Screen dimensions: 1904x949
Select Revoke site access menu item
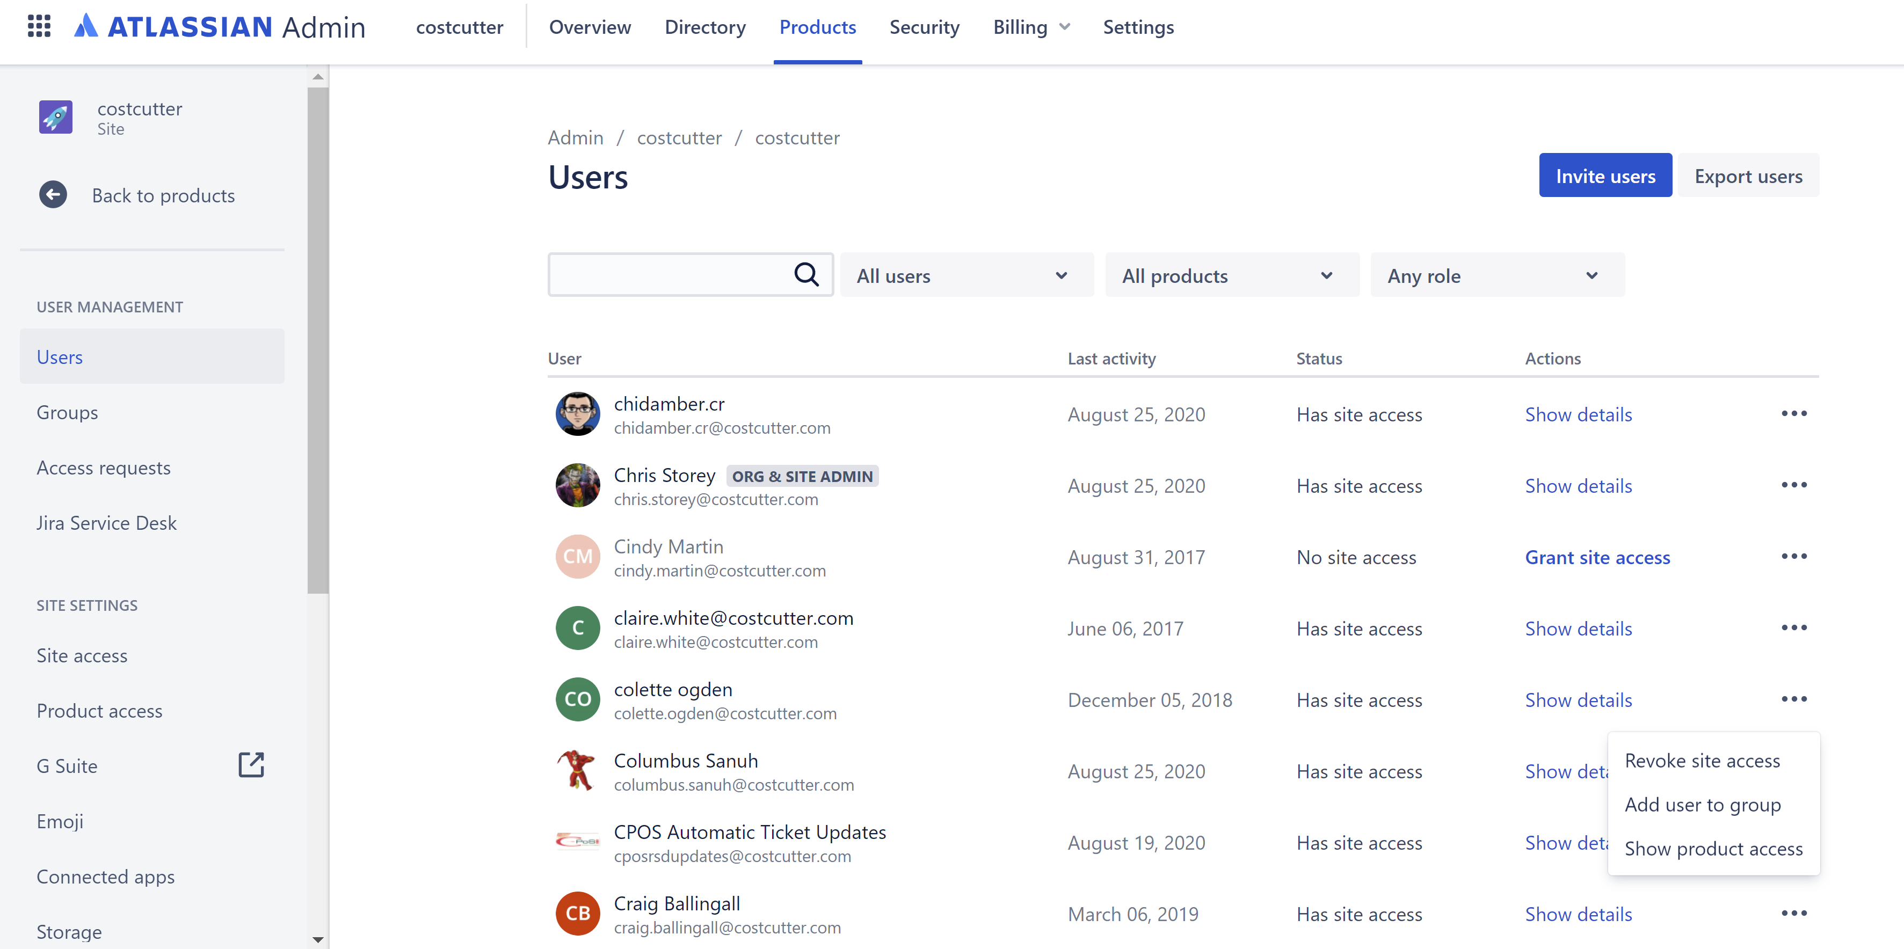pos(1713,761)
